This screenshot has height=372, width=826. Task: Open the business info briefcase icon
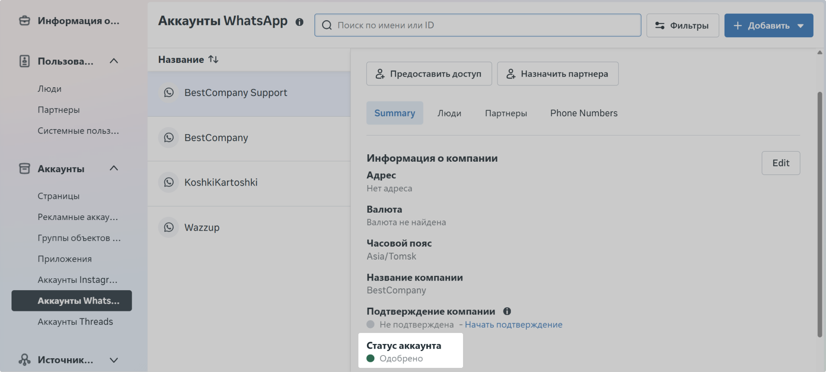25,21
